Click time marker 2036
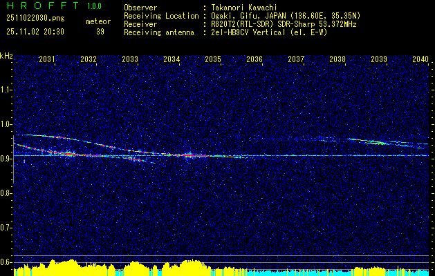Viewport: 435px width, 276px height. point(254,59)
